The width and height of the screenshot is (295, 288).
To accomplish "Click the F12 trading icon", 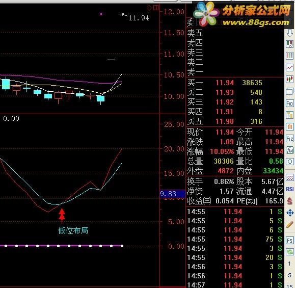I will [x=290, y=139].
